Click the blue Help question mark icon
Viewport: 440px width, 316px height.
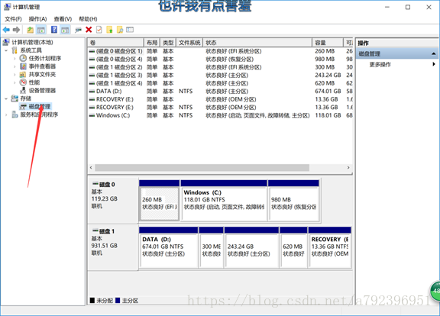point(54,30)
